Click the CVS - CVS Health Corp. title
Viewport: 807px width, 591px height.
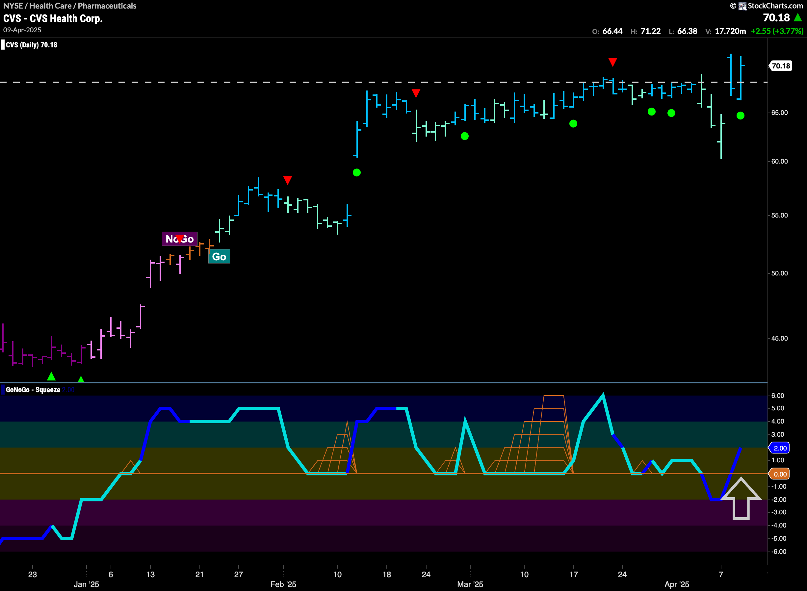click(53, 18)
